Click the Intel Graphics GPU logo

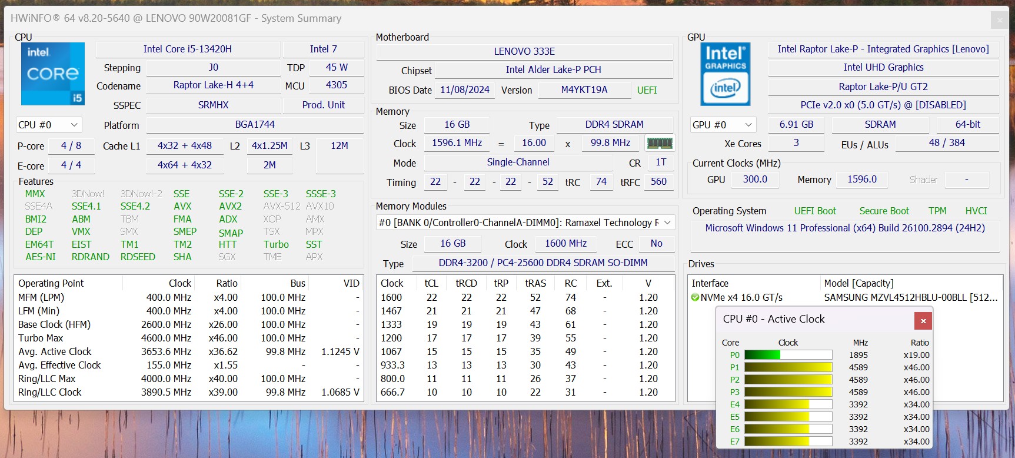(725, 75)
